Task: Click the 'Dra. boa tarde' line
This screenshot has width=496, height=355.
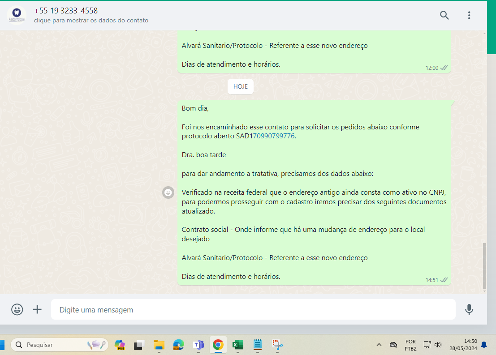Action: (204, 155)
